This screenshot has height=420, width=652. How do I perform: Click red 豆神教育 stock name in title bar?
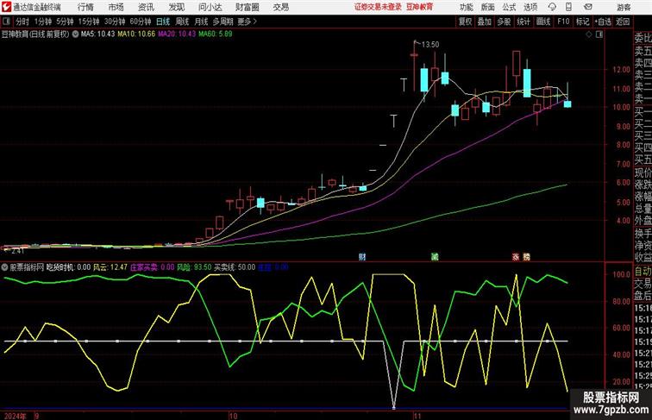[419, 7]
